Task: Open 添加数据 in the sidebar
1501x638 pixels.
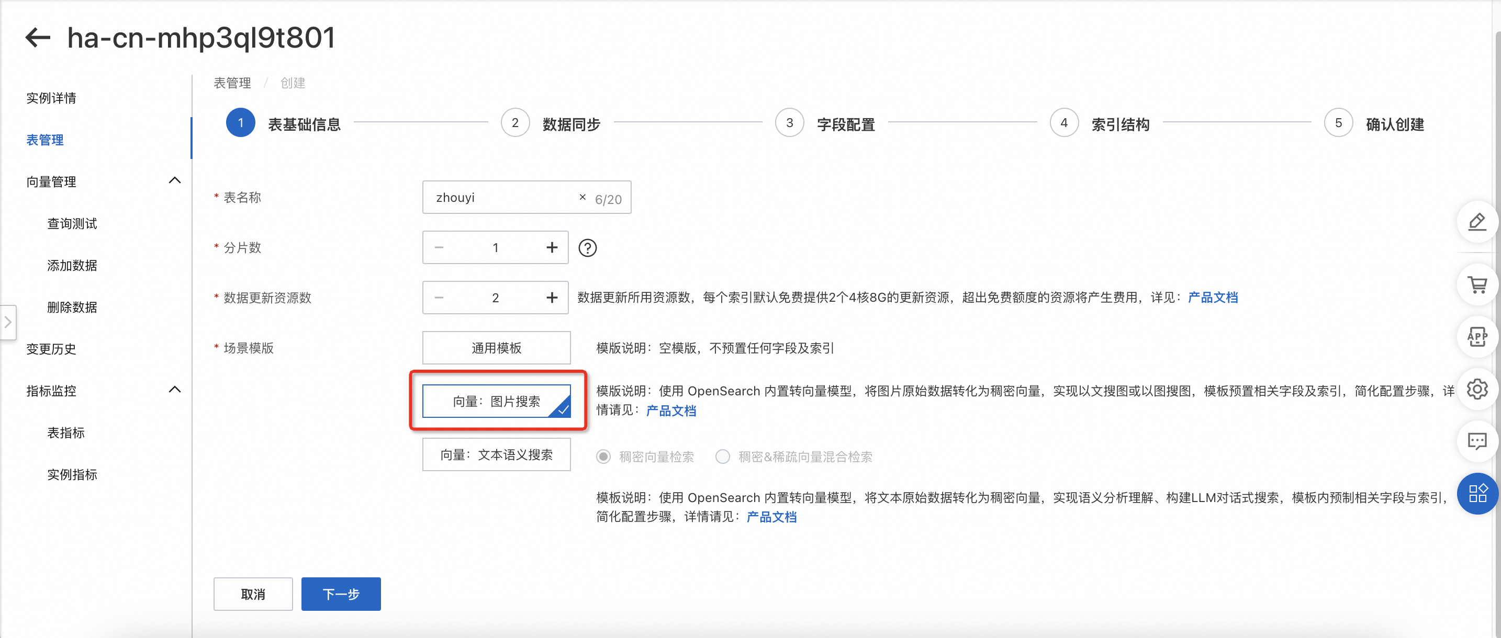Action: coord(72,266)
